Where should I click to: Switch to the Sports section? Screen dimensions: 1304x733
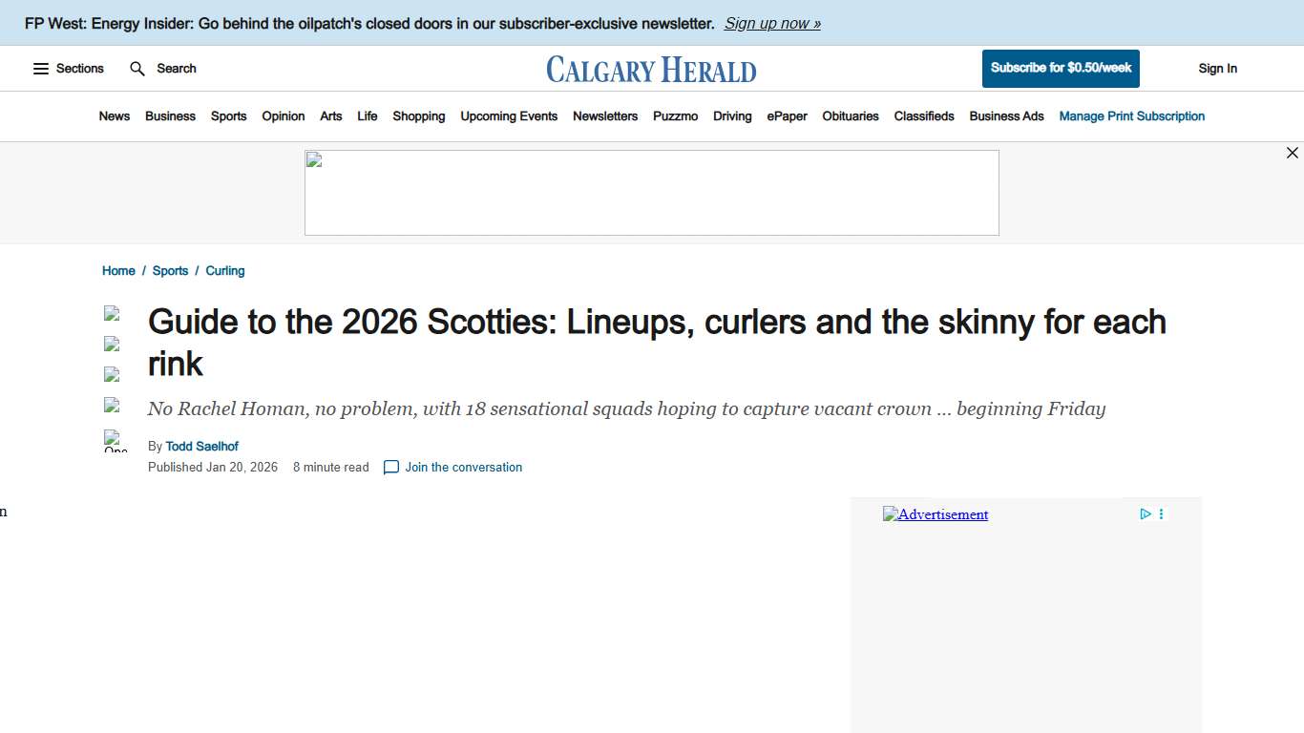coord(228,115)
